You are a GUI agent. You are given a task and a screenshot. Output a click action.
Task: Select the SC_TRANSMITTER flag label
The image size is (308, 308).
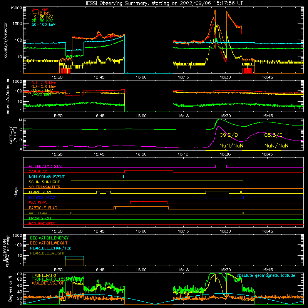point(44,187)
